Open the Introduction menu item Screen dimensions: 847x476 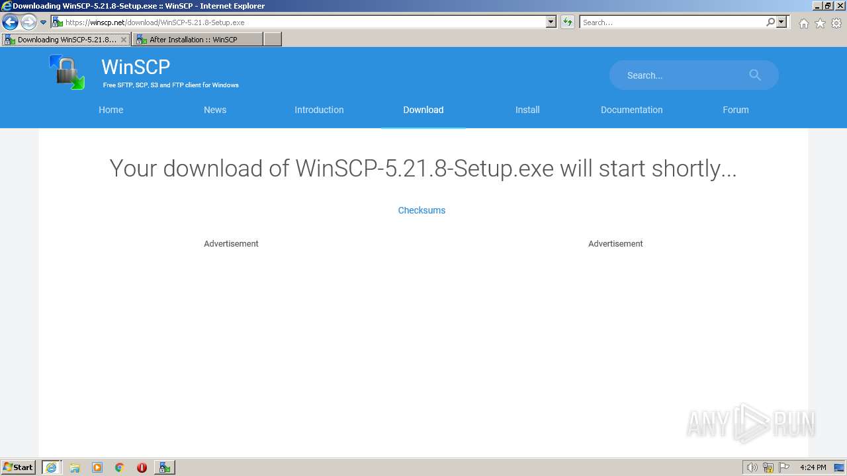(x=319, y=110)
